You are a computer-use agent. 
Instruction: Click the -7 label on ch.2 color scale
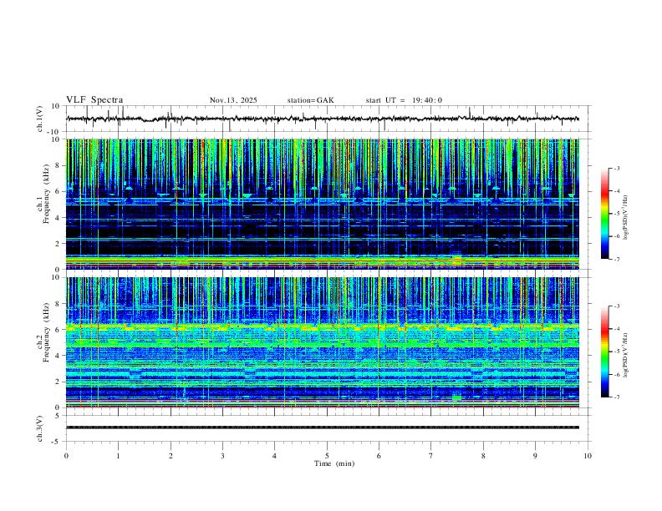point(616,397)
